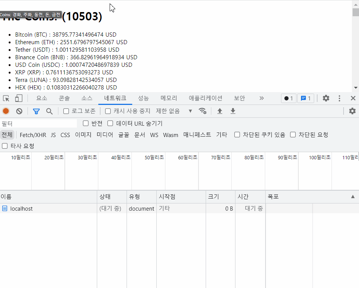Close the DevTools panel
Image resolution: width=359 pixels, height=288 pixels.
point(353,98)
